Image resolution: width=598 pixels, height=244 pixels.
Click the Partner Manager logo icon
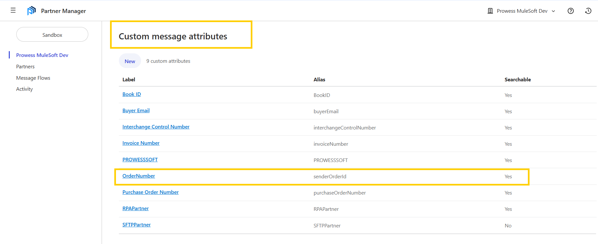(31, 11)
